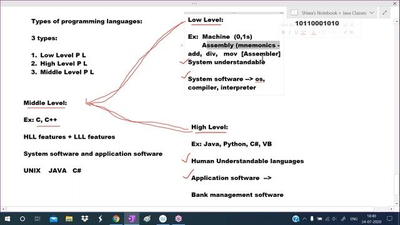The image size is (400, 225).
Task: Click the vertical scrollbar up arrow
Action: click(x=397, y=22)
